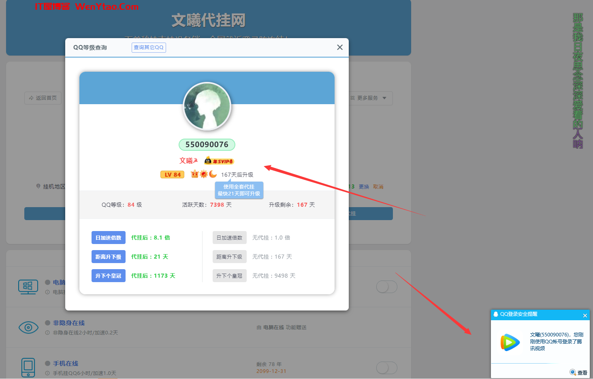Click the location pin icon beside 挂机地区
The height and width of the screenshot is (379, 593).
[38, 186]
